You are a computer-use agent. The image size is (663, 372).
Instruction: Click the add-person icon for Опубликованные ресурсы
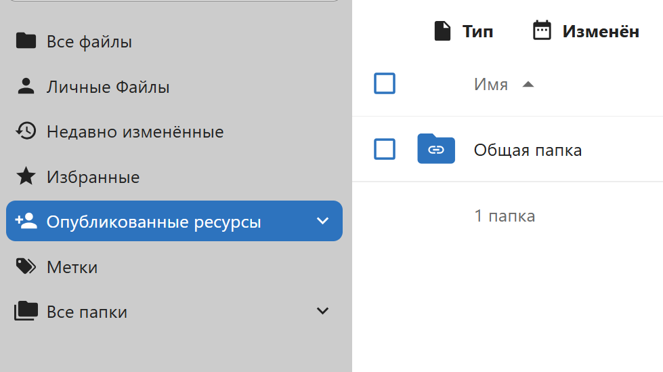[x=26, y=221]
